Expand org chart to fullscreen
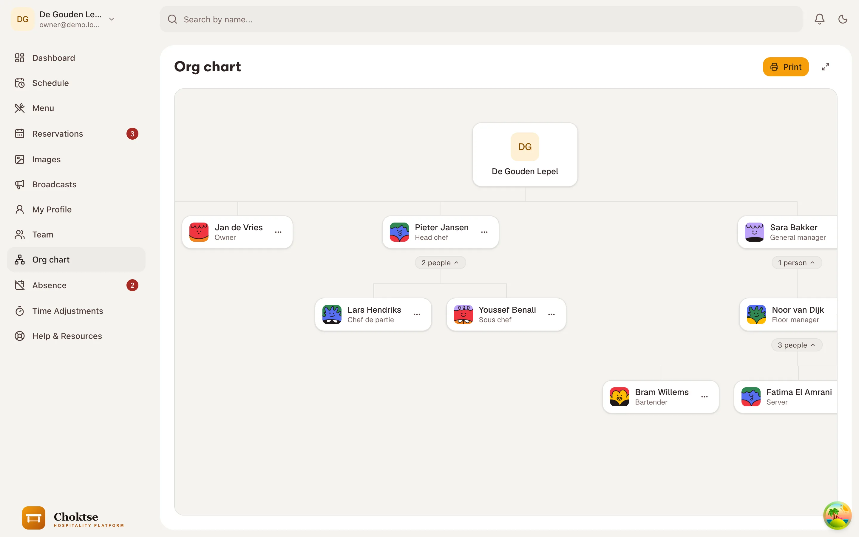The width and height of the screenshot is (859, 537). click(x=825, y=67)
